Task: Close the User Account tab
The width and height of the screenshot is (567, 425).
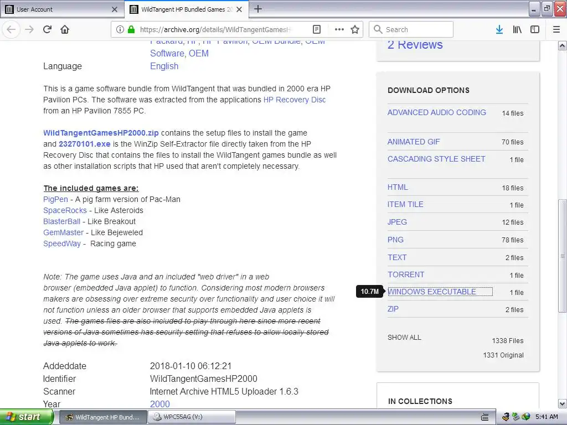Action: pyautogui.click(x=115, y=9)
